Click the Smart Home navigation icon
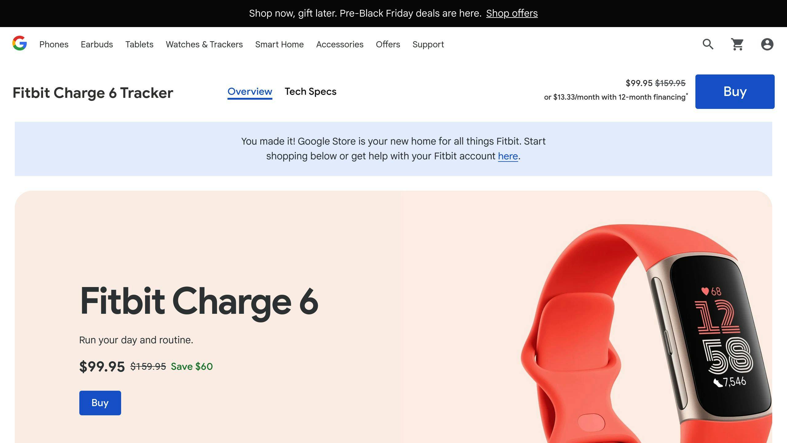The image size is (787, 443). pyautogui.click(x=279, y=44)
